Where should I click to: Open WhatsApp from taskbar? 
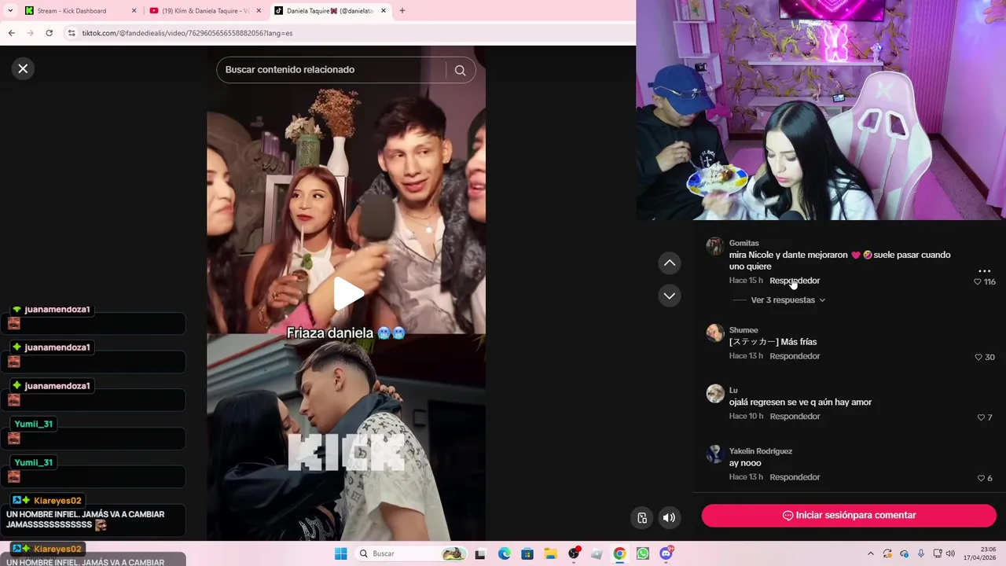643,553
